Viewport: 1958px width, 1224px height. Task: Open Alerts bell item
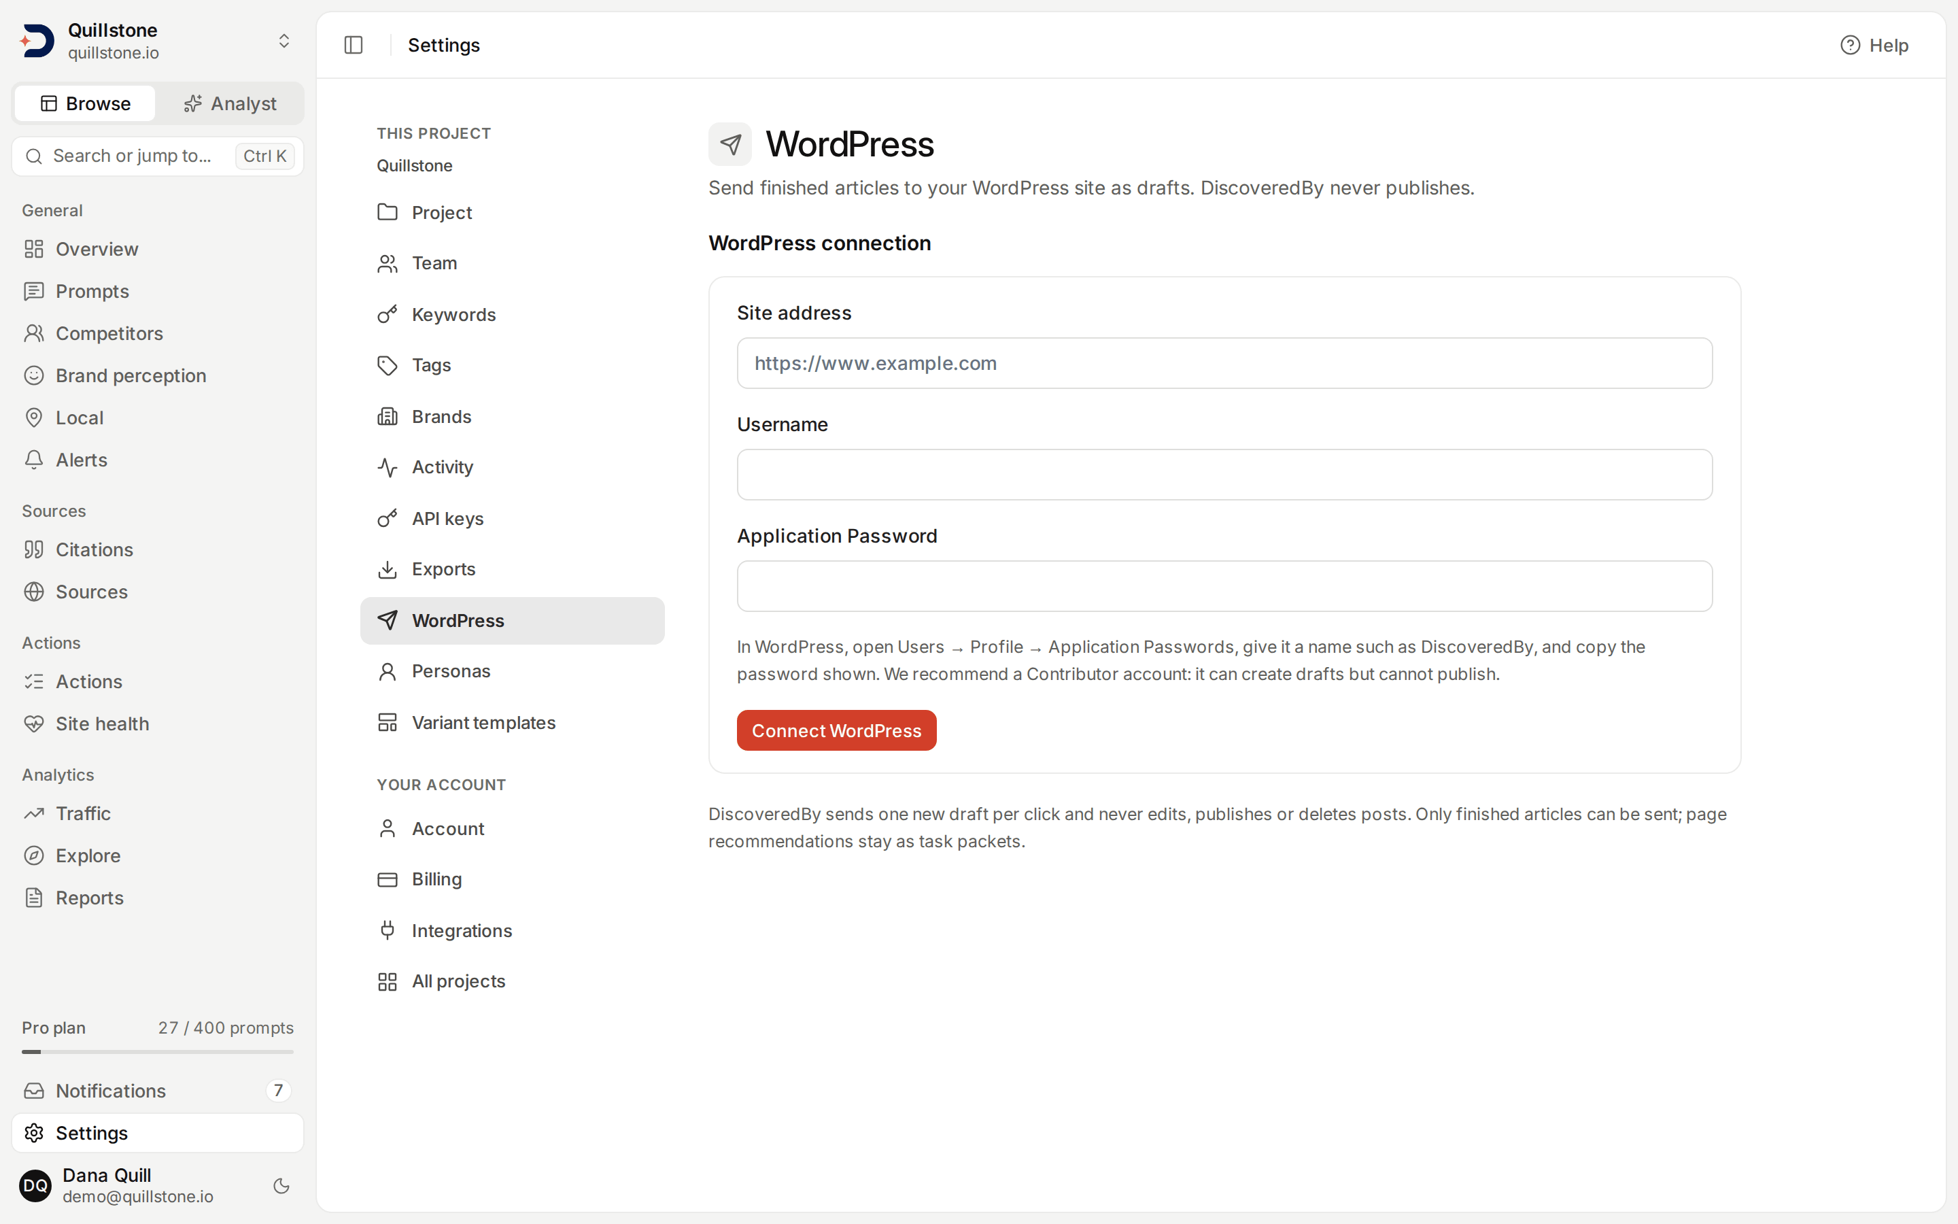tap(158, 460)
